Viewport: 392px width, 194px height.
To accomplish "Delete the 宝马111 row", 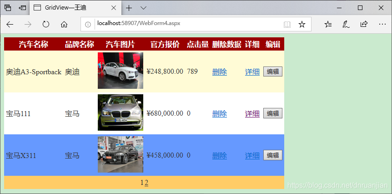I will coord(220,114).
